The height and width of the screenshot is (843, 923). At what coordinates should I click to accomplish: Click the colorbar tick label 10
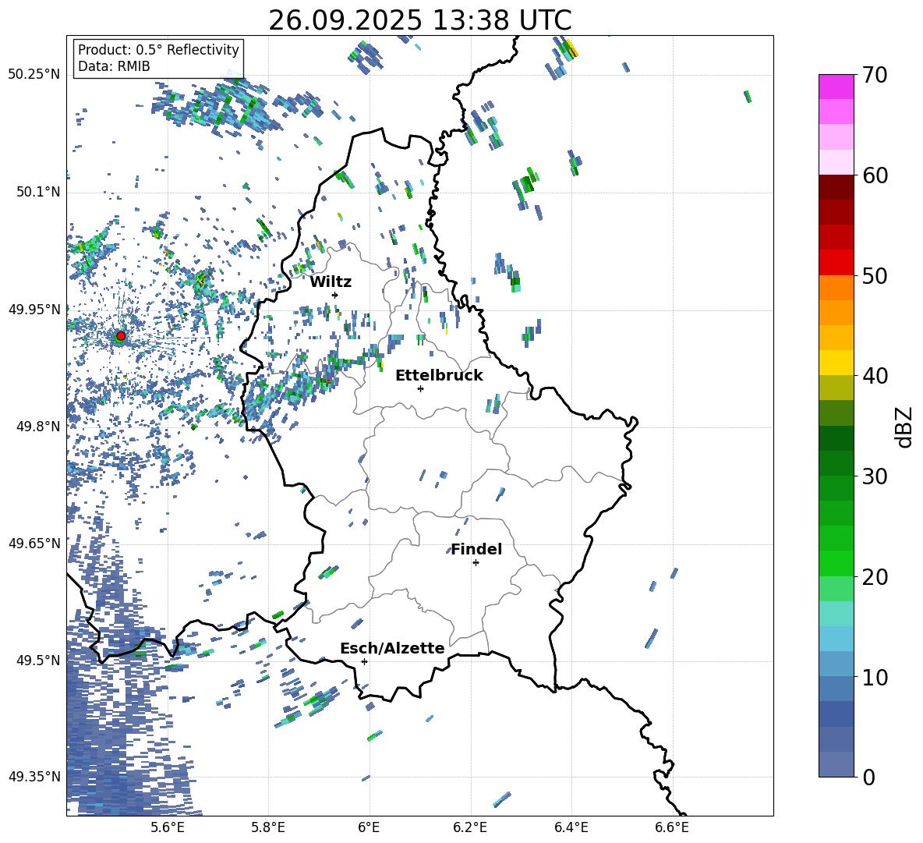point(875,677)
